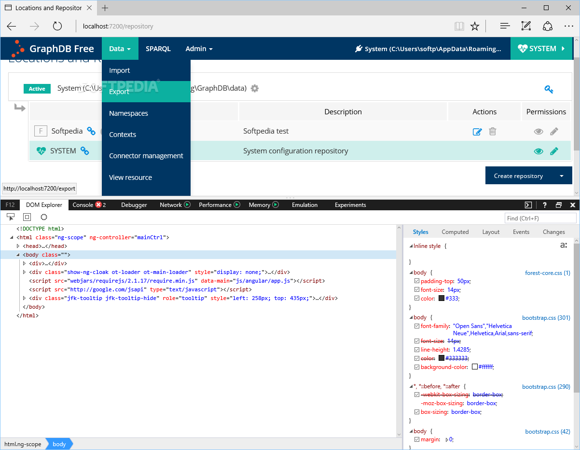Activate select element tool in DevTools
The height and width of the screenshot is (450, 580).
(11, 217)
